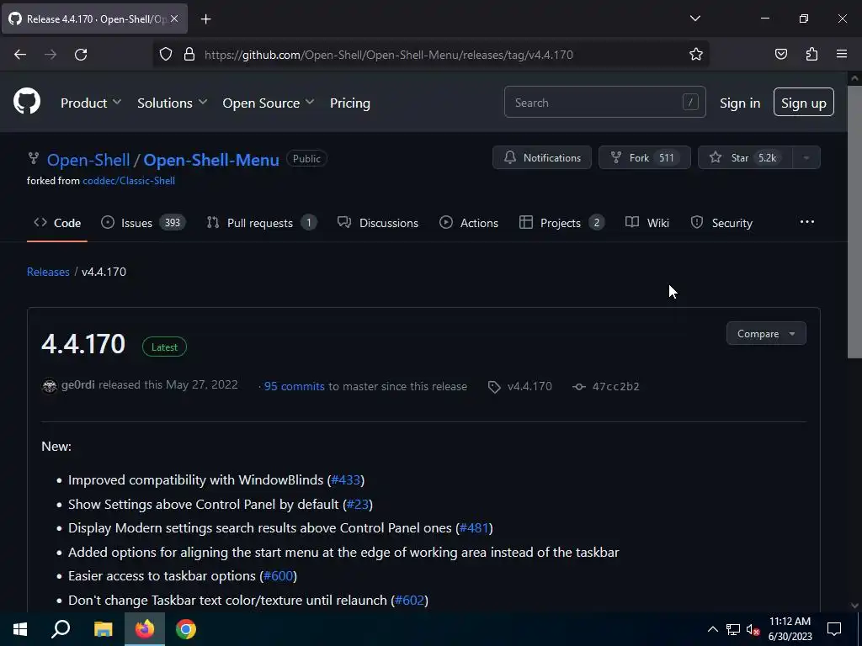
Task: Close the Release 4.4.170 tab
Action: 174,19
